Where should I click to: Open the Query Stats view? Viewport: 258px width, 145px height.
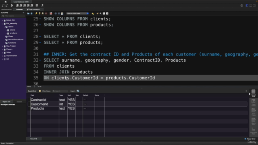point(254,122)
